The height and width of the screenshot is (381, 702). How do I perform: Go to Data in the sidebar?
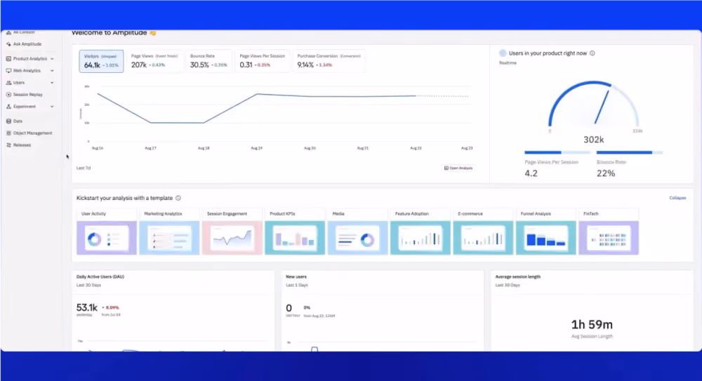click(x=18, y=121)
